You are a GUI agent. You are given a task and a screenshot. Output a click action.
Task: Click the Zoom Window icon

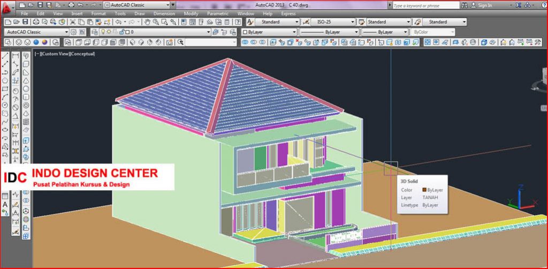click(164, 21)
